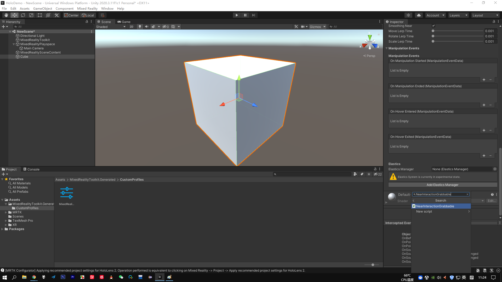Switch pivot handle from Local to Global
Screen dimensions: 502x282
[x=88, y=15]
